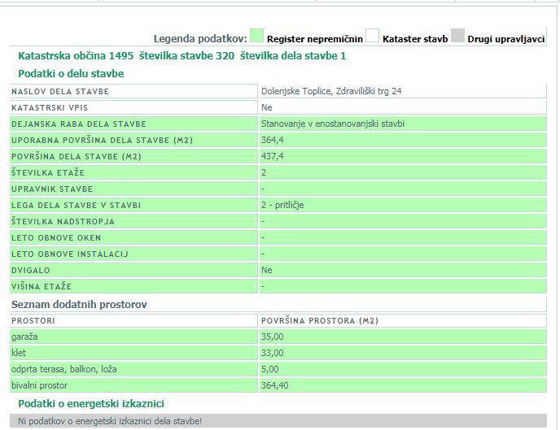The height and width of the screenshot is (430, 560).
Task: Click the 'PROSTORI' column header
Action: pyautogui.click(x=33, y=320)
